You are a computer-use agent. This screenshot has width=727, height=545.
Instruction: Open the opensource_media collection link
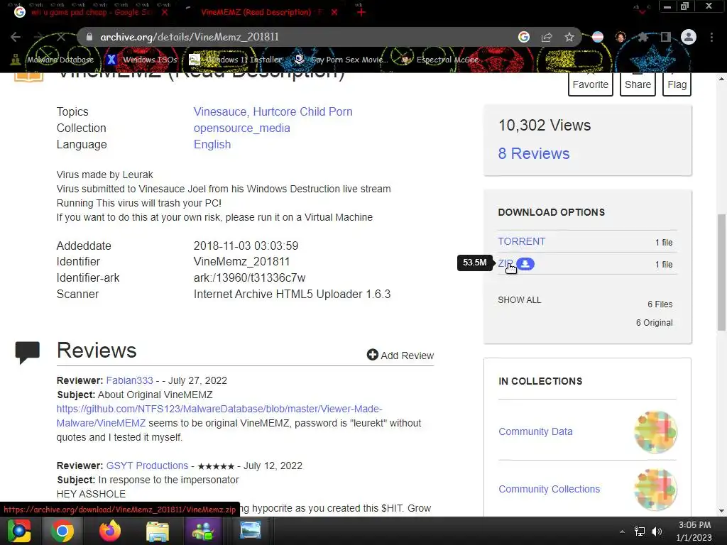click(x=241, y=128)
